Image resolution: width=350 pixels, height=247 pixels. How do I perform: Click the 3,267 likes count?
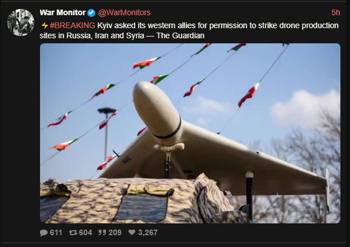(x=148, y=232)
